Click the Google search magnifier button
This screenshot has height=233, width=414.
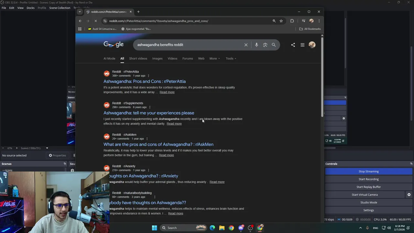(x=274, y=45)
